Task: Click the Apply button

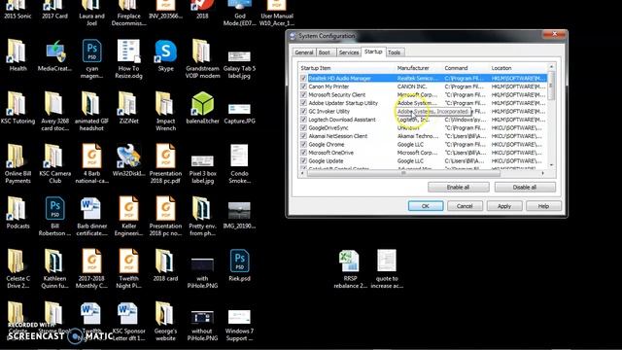Action: point(504,206)
